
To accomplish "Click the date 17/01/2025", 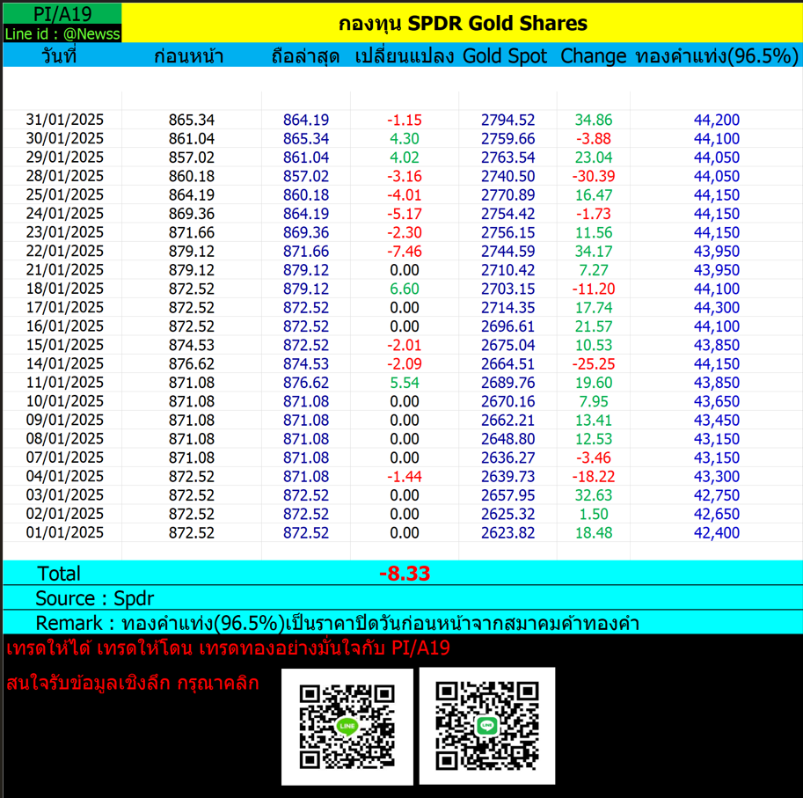I will pyautogui.click(x=65, y=307).
